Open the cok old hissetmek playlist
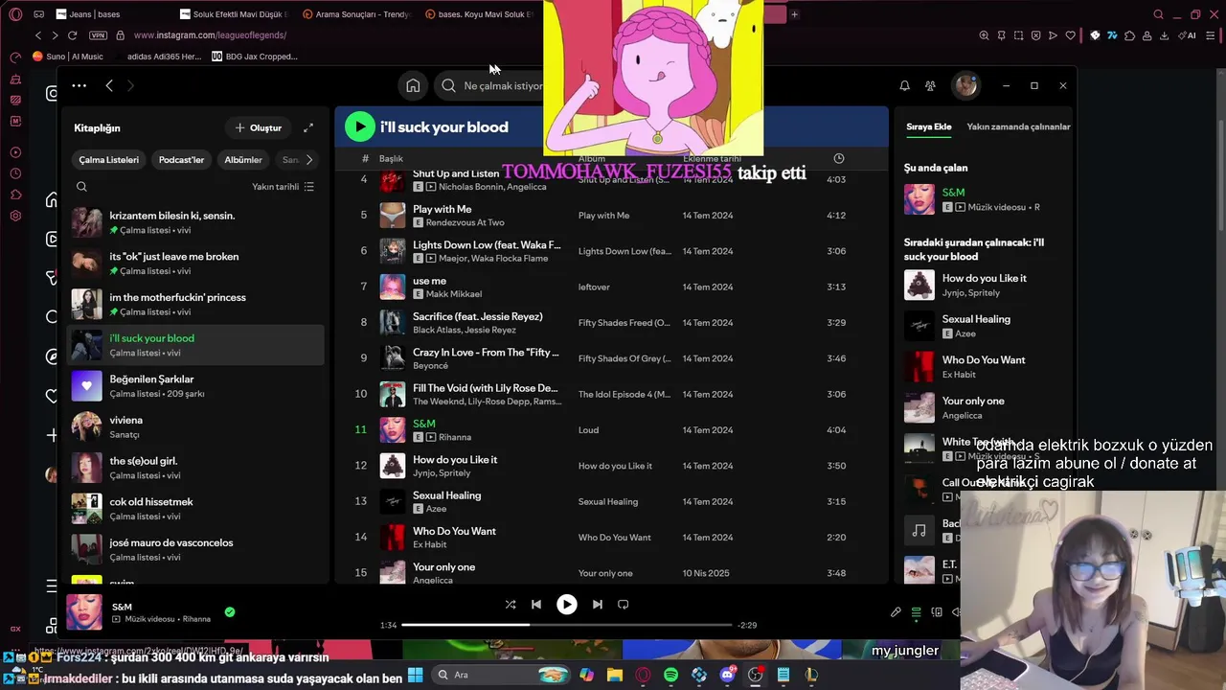The height and width of the screenshot is (690, 1226). pos(196,509)
